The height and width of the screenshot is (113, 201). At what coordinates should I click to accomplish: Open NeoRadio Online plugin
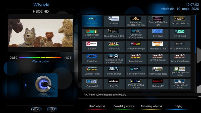[136, 72]
